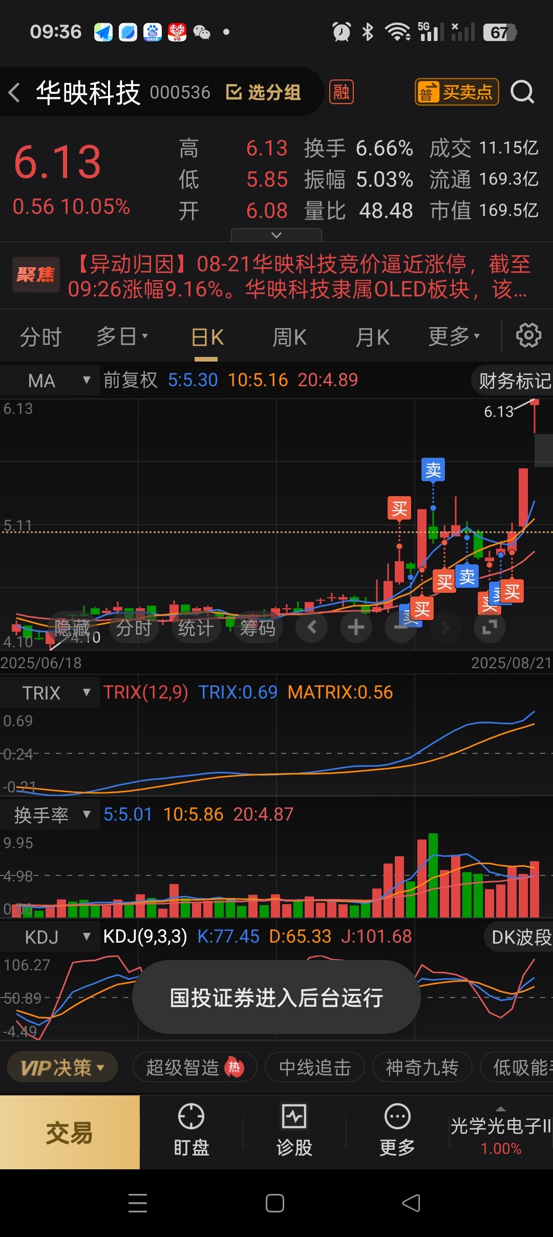Tap 前复权 adjustment setting
The height and width of the screenshot is (1237, 553).
[x=131, y=380]
